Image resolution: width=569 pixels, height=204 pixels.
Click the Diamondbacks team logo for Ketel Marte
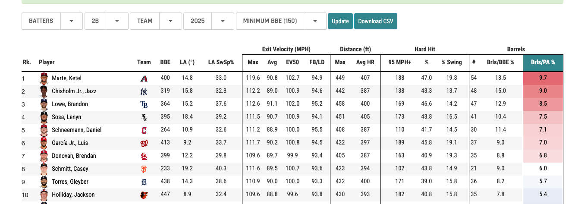click(x=144, y=78)
